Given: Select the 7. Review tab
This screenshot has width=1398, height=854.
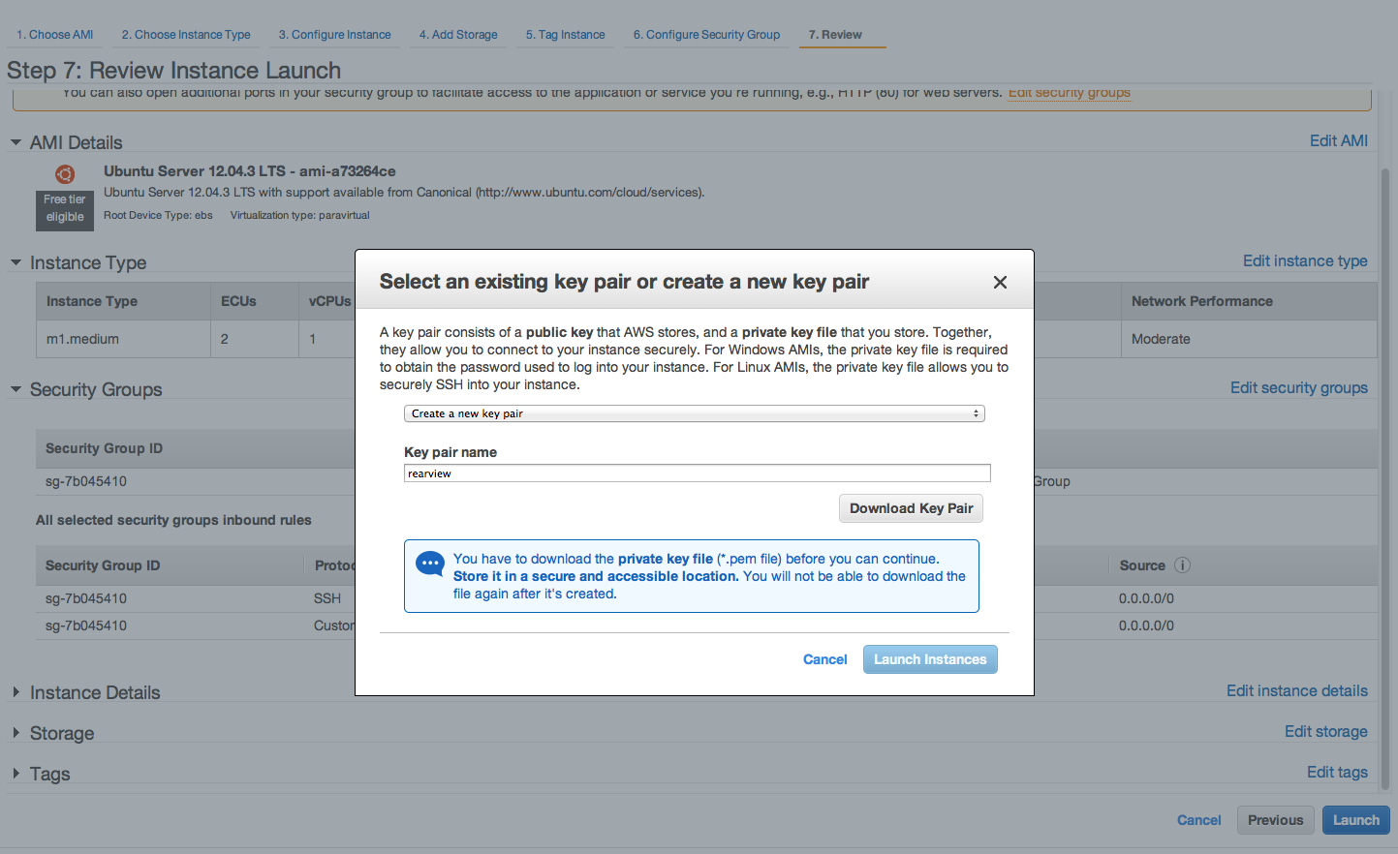Looking at the screenshot, I should (835, 35).
